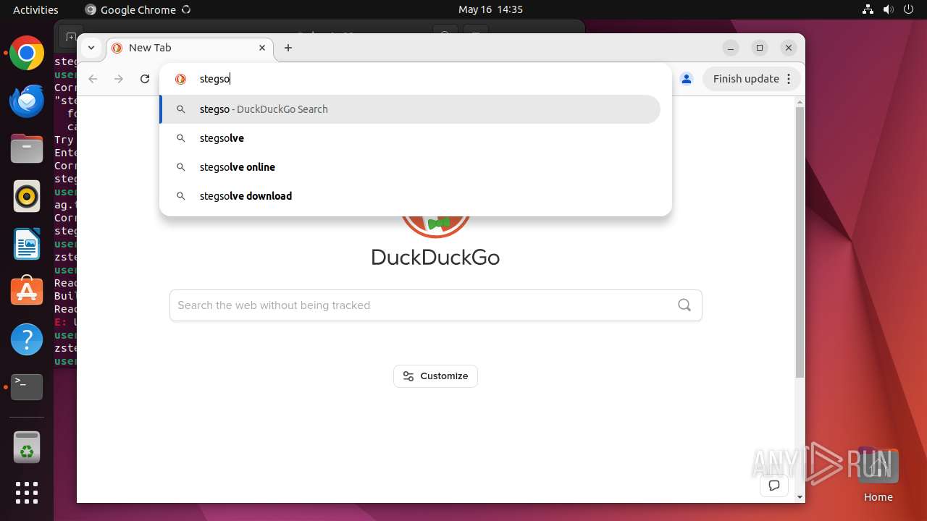This screenshot has height=521, width=927.
Task: Open the power icon in top bar
Action: click(x=909, y=9)
